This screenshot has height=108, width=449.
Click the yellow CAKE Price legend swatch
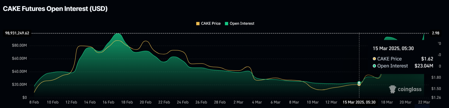click(198, 23)
